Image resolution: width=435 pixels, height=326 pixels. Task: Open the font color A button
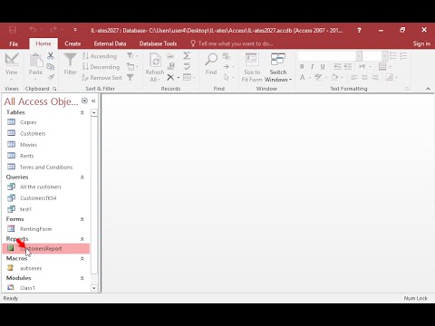point(302,78)
